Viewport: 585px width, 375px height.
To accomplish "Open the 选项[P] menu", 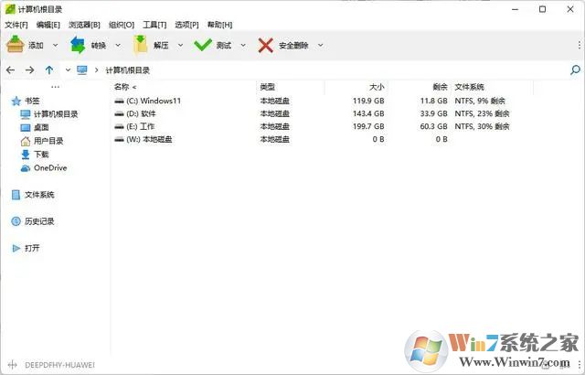I will tap(186, 25).
